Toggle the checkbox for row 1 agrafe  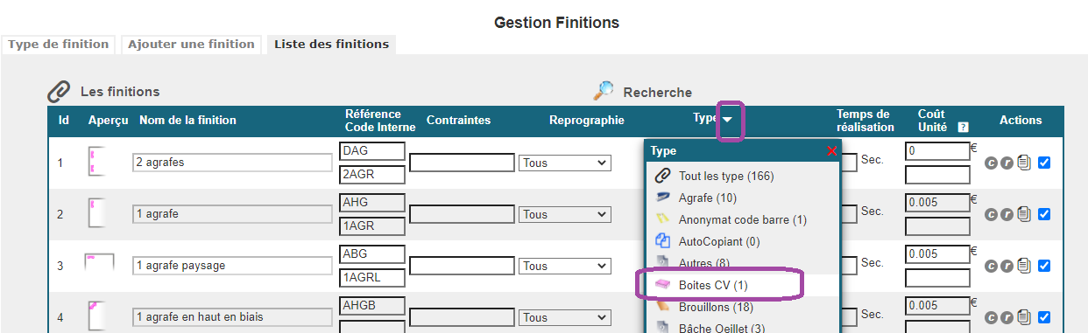[x=1044, y=214]
